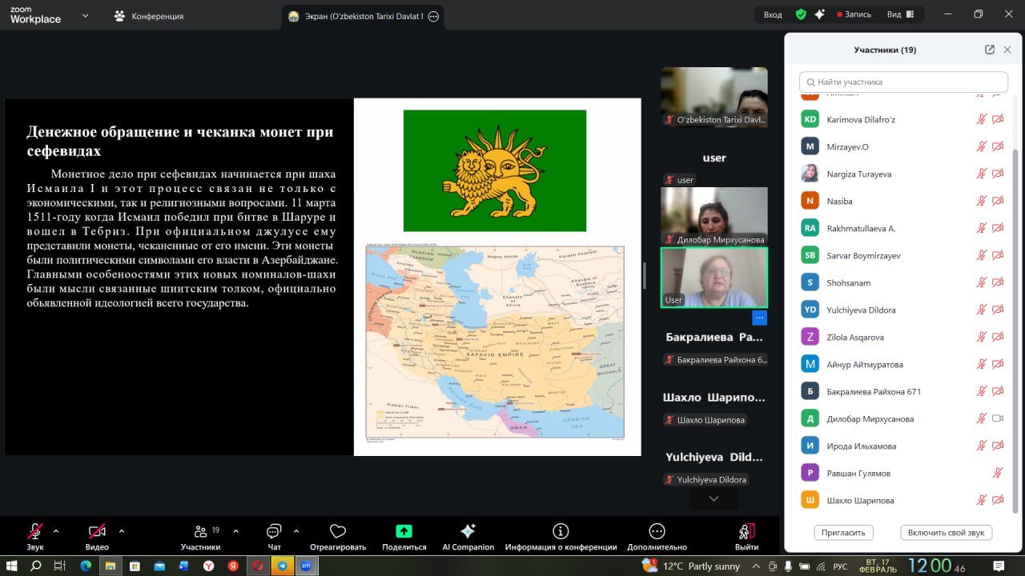Click the More options ellipsis icon
Screen dimensions: 1025x576
point(657,532)
